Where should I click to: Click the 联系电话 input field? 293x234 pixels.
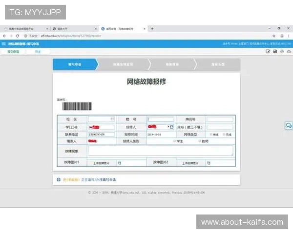point(101,135)
